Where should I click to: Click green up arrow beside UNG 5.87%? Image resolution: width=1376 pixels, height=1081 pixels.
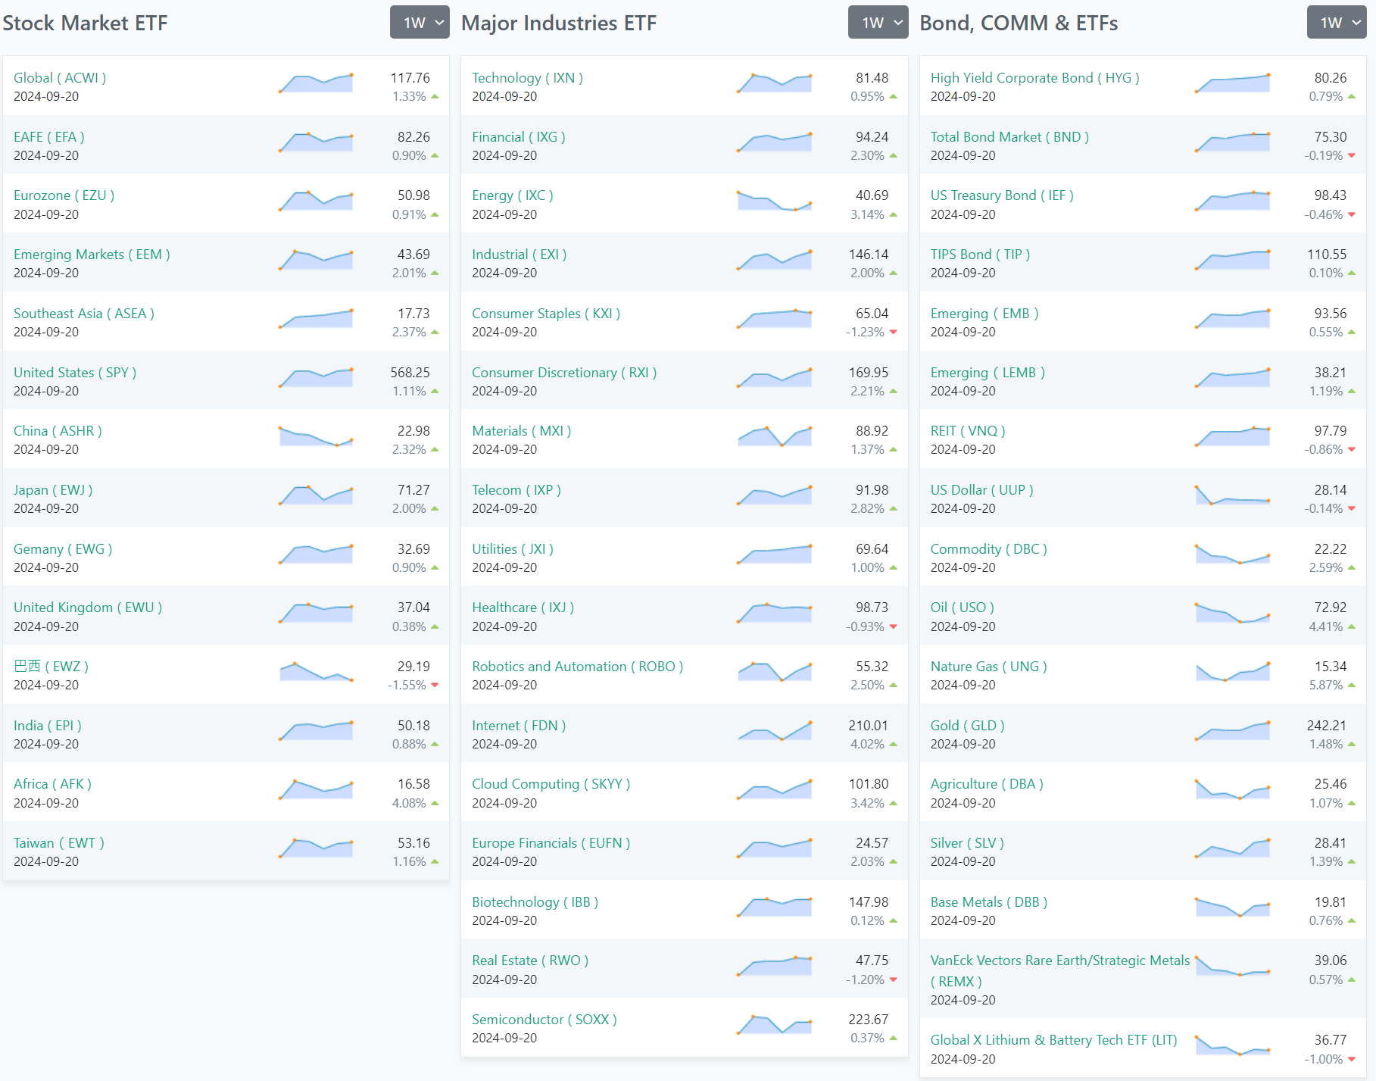(1352, 685)
